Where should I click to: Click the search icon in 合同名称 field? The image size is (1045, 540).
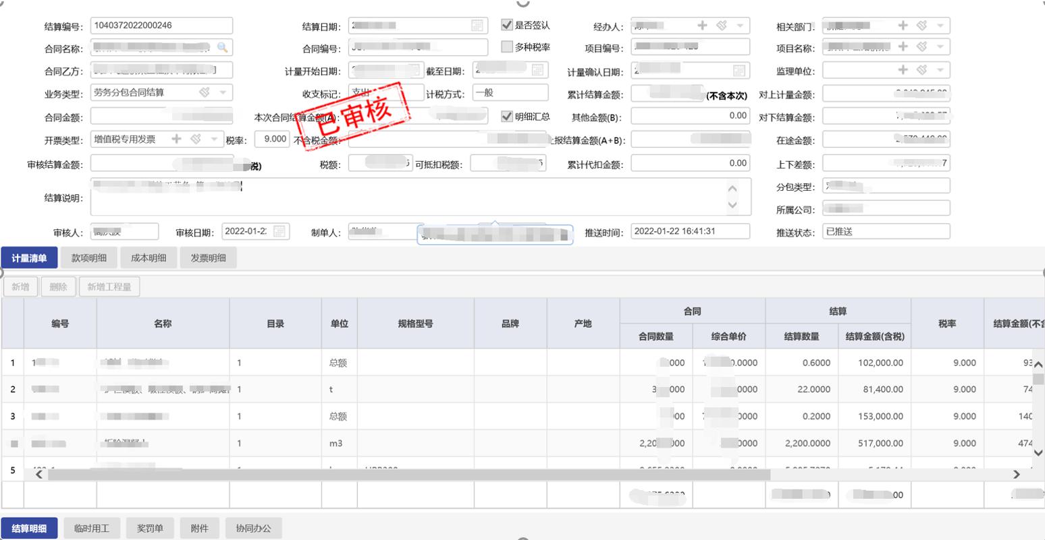pos(222,47)
